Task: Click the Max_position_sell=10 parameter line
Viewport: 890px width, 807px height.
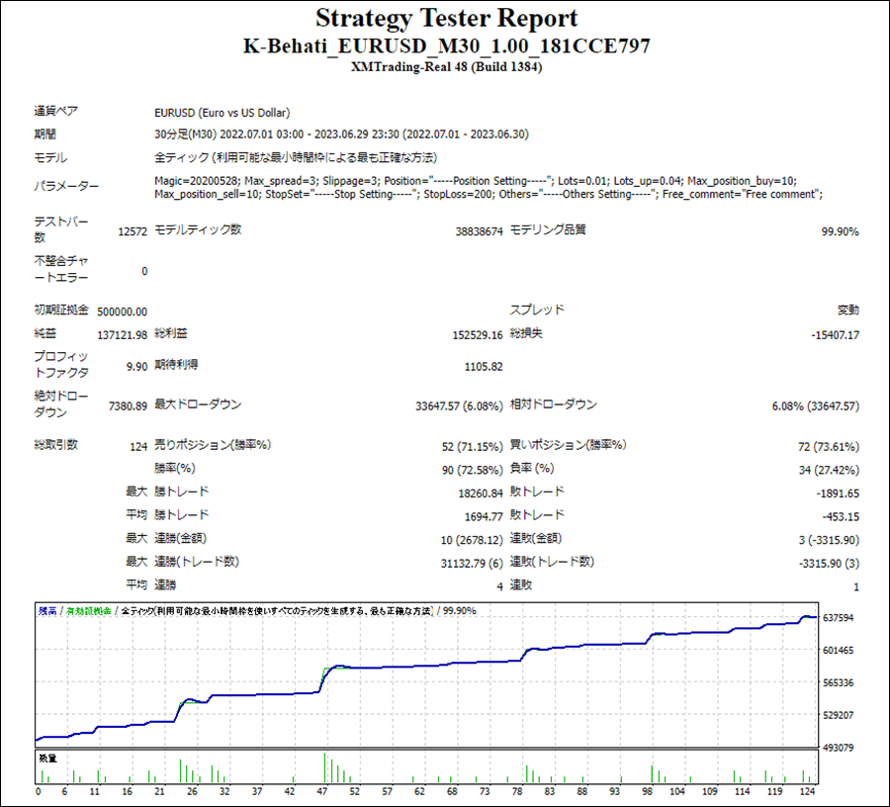Action: click(489, 194)
